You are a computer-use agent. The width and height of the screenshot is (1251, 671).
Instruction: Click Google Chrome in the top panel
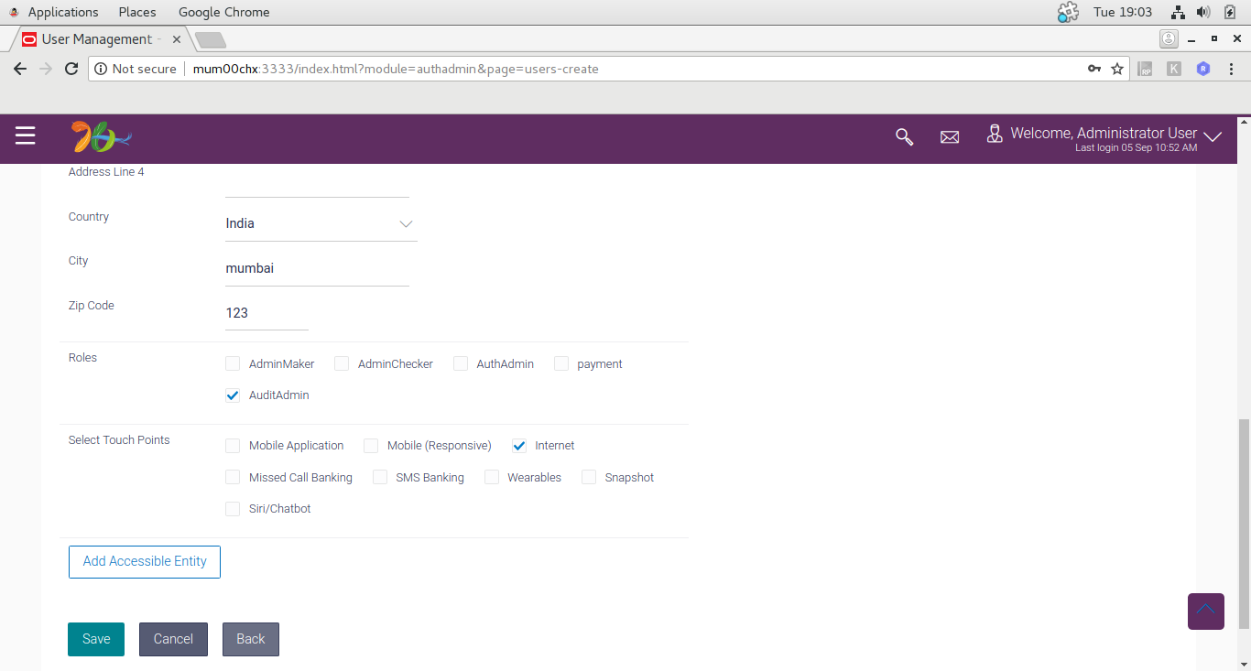click(223, 12)
